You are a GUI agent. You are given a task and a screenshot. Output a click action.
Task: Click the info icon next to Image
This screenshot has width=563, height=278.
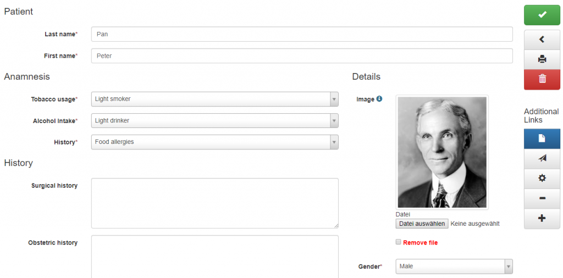pyautogui.click(x=379, y=99)
